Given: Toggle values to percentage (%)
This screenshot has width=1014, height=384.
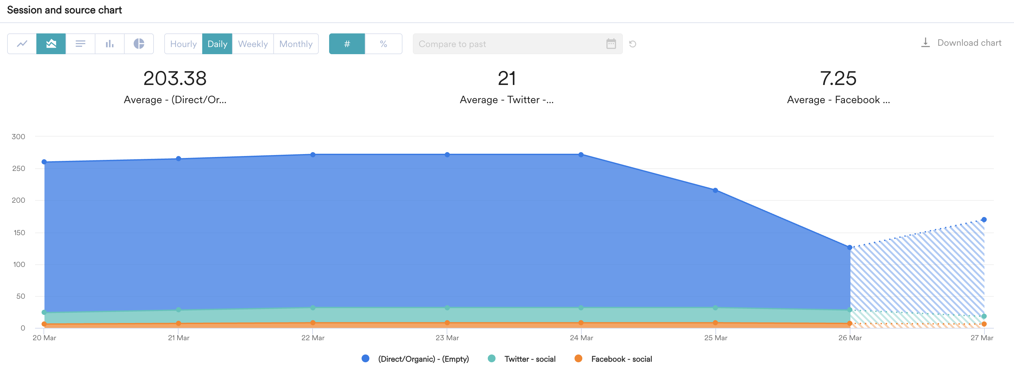Looking at the screenshot, I should pyautogui.click(x=383, y=44).
